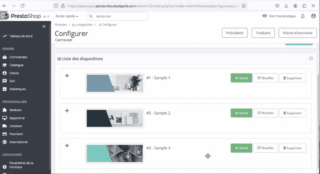Screen dimensions: 320x174
Task: Collapse the sidebar with the double chevron
Action: tap(44, 26)
